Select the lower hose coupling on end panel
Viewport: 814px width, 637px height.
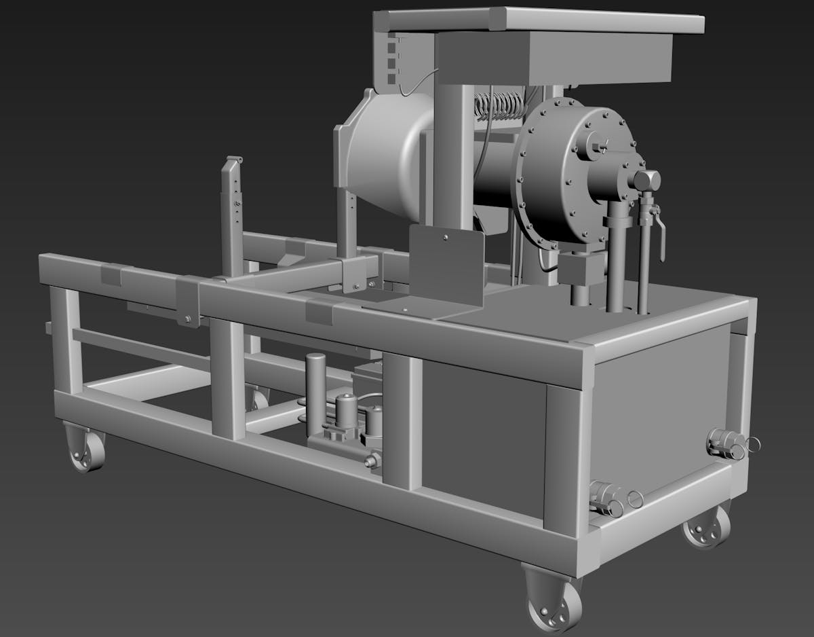click(606, 499)
